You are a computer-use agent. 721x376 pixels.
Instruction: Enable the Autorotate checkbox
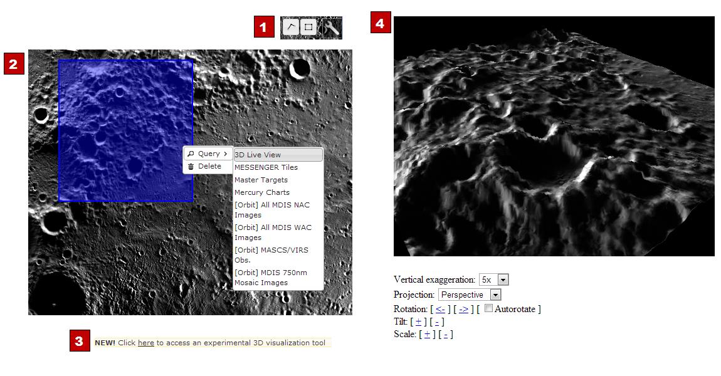click(x=489, y=308)
